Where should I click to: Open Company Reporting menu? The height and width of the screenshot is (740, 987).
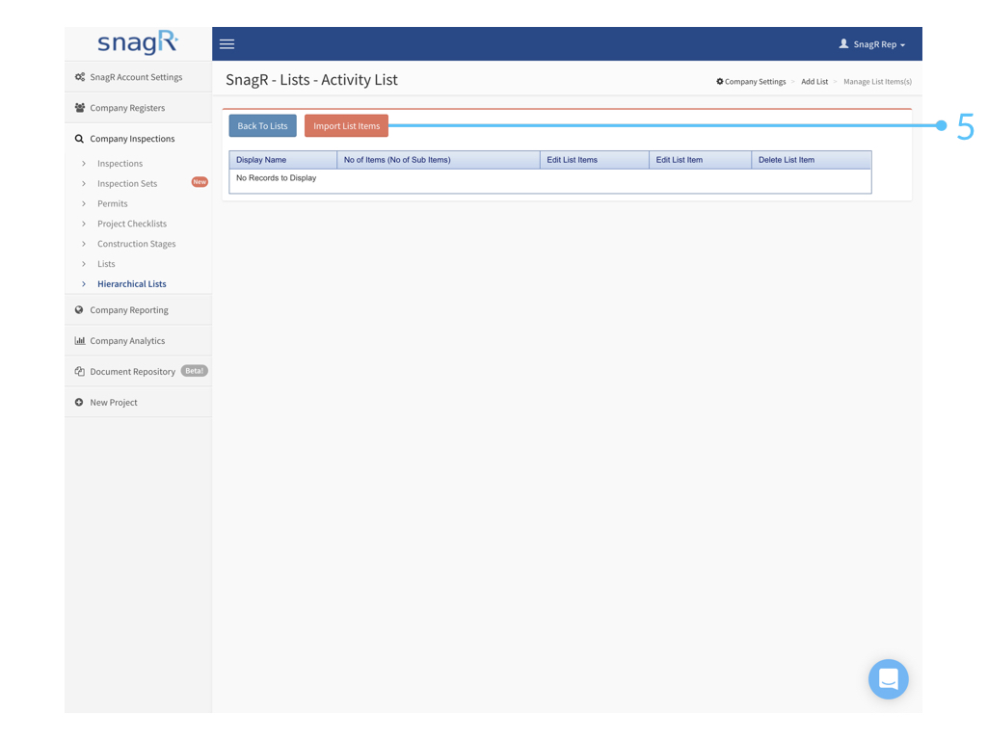click(138, 309)
